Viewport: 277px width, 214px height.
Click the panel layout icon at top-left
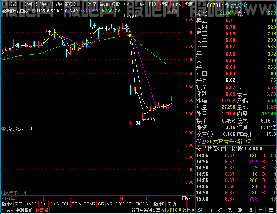(x=5, y=4)
